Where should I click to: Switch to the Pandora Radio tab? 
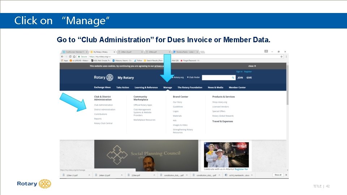(185, 52)
